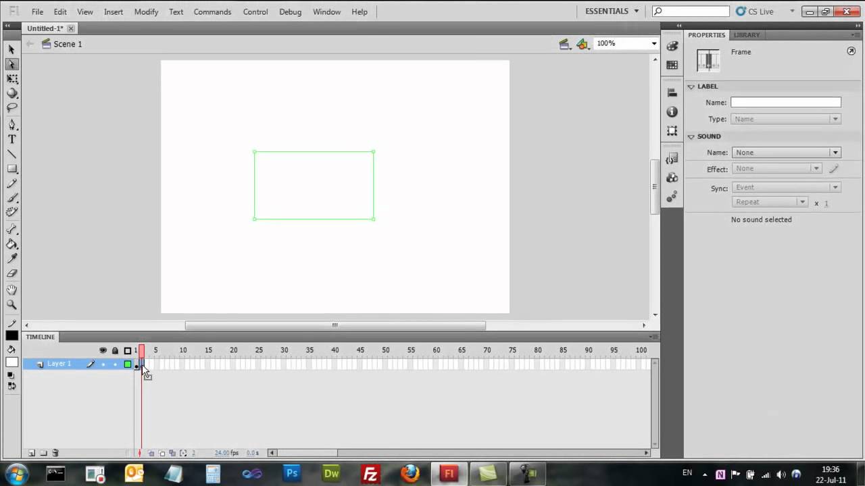
Task: Select the Eyedropper tool
Action: coord(11,259)
